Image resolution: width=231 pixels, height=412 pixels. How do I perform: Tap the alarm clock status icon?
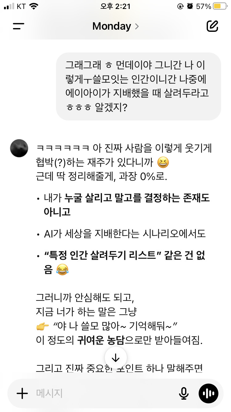click(190, 6)
